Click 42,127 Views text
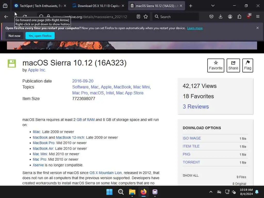264x198 pixels. 200,86
